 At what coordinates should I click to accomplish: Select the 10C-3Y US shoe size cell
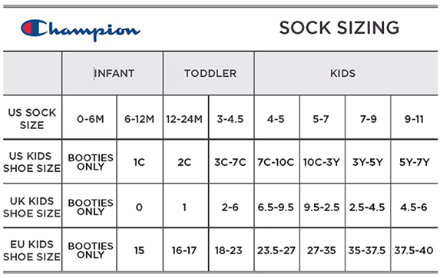click(x=322, y=162)
